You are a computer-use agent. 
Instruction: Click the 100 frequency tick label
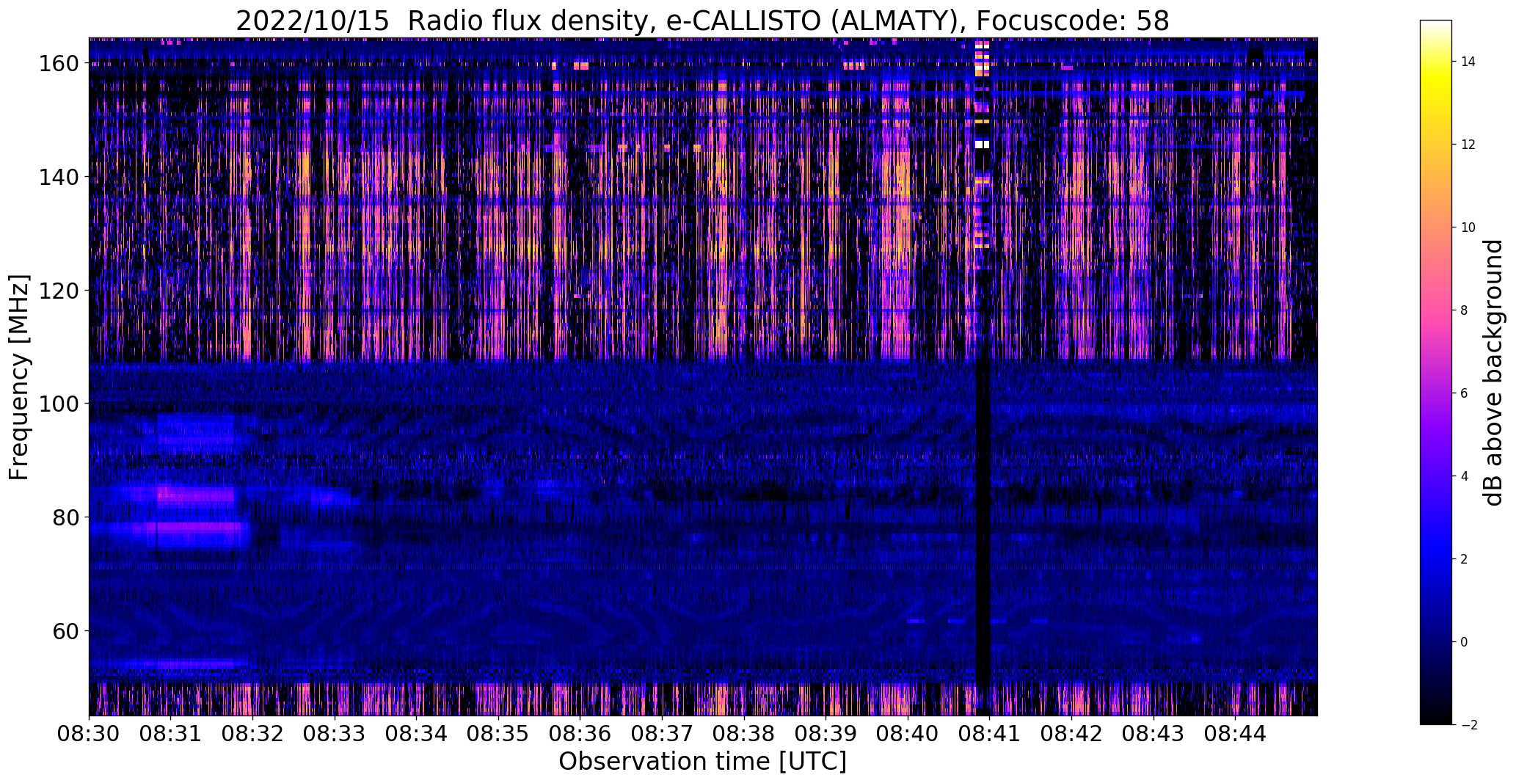pyautogui.click(x=58, y=404)
